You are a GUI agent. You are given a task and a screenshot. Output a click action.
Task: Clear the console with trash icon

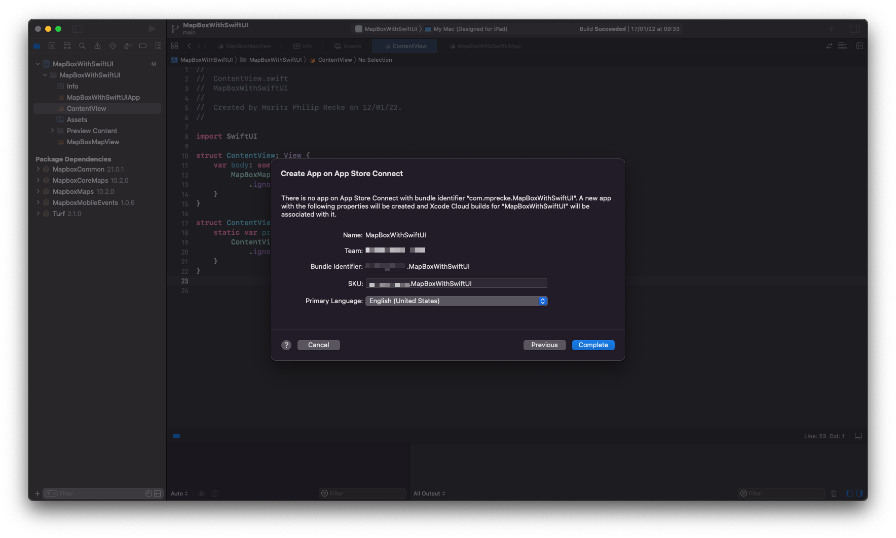pos(834,493)
